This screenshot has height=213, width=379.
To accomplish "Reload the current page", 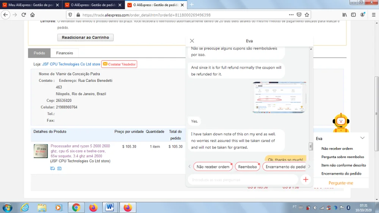I will [23, 15].
